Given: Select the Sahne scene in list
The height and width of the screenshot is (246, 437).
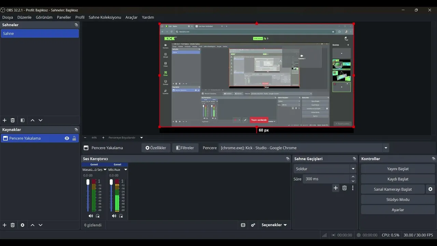Looking at the screenshot, I should (x=40, y=33).
